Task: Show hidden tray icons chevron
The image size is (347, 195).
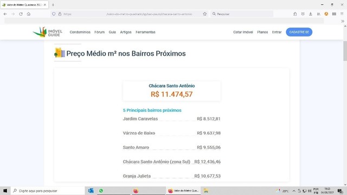Action: 294,191
